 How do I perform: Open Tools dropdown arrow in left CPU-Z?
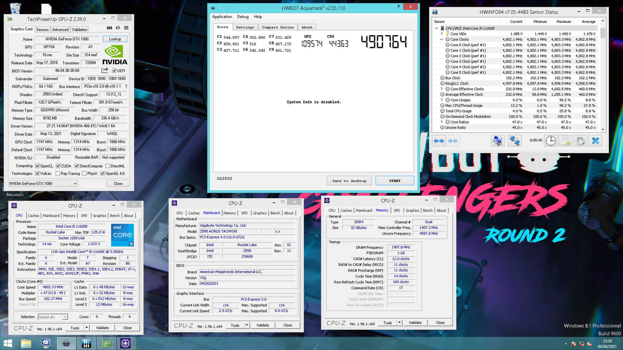87,328
